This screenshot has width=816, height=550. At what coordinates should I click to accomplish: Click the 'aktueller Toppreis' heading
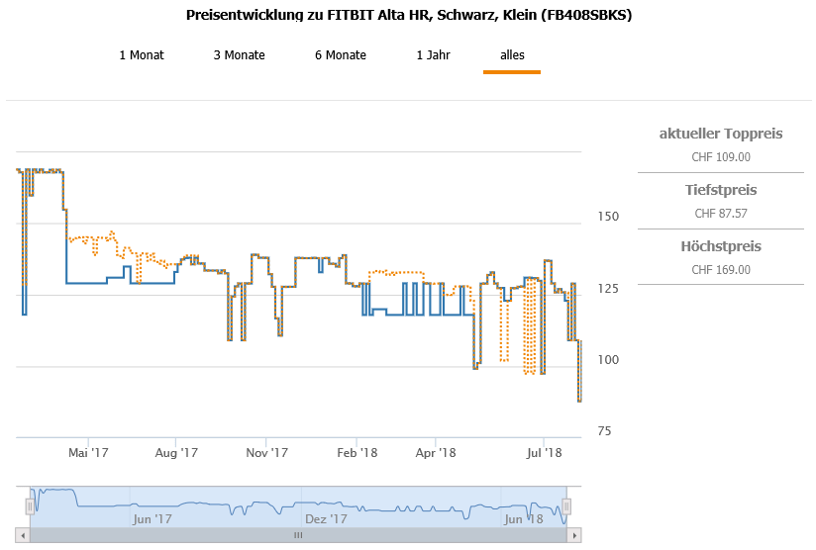[x=721, y=134]
